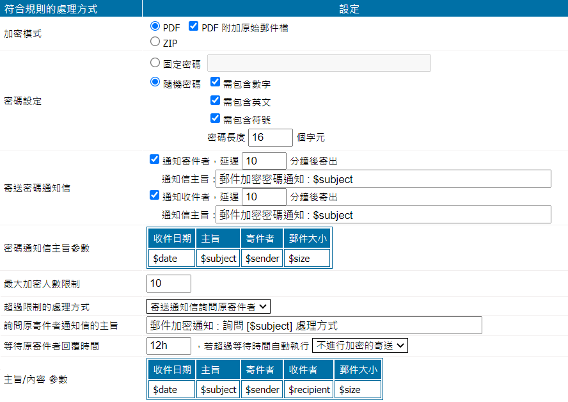Screen dimensions: 568x402
Task: Toggle the 通知收件者 checkbox
Action: (x=154, y=195)
